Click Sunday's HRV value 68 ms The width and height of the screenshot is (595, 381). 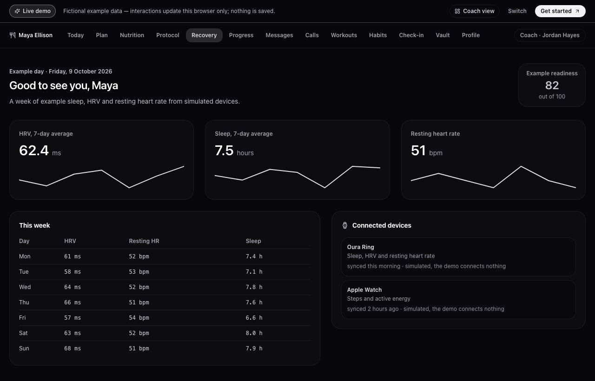click(73, 348)
